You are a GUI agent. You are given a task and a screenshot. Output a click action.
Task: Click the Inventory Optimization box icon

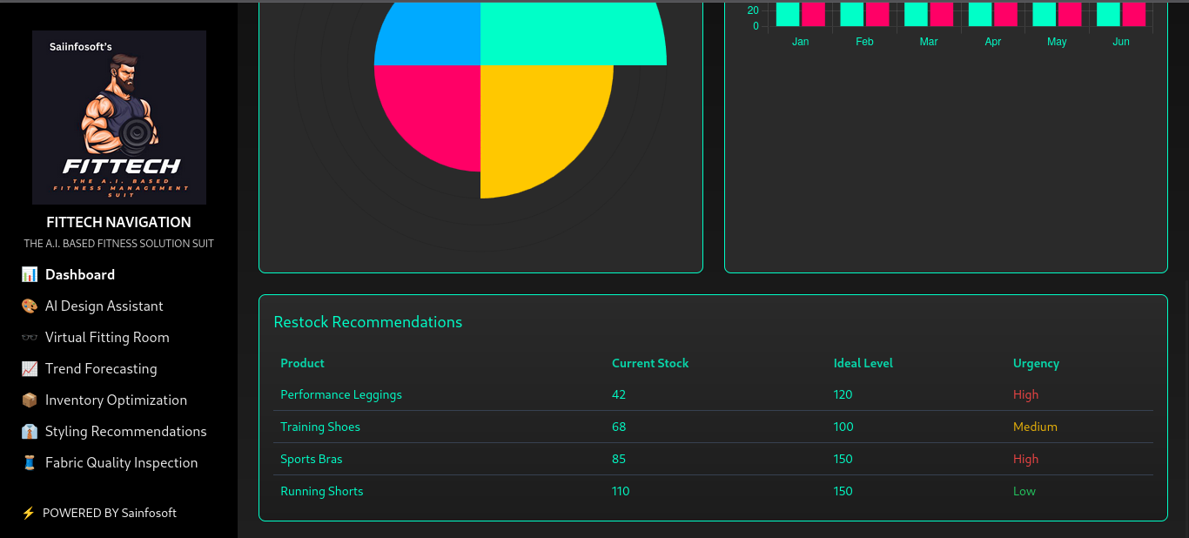pyautogui.click(x=30, y=400)
